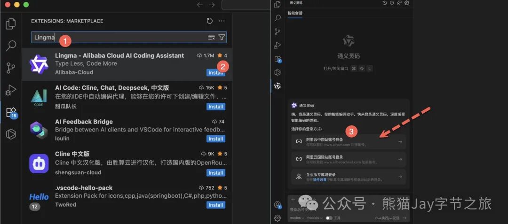Screen dimensions: 508x224
Task: Install AI Code: Cline, Chat, Deepseek extension
Action: pyautogui.click(x=216, y=107)
